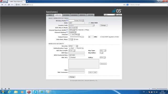Switch to the Network tab
Viewport: 168px width, 94px height.
click(66, 15)
